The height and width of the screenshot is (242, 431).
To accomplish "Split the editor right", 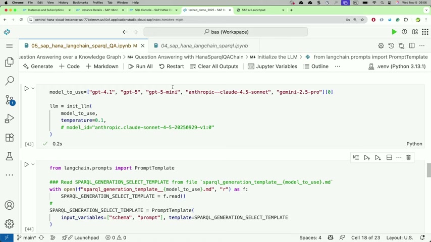I will click(412, 46).
